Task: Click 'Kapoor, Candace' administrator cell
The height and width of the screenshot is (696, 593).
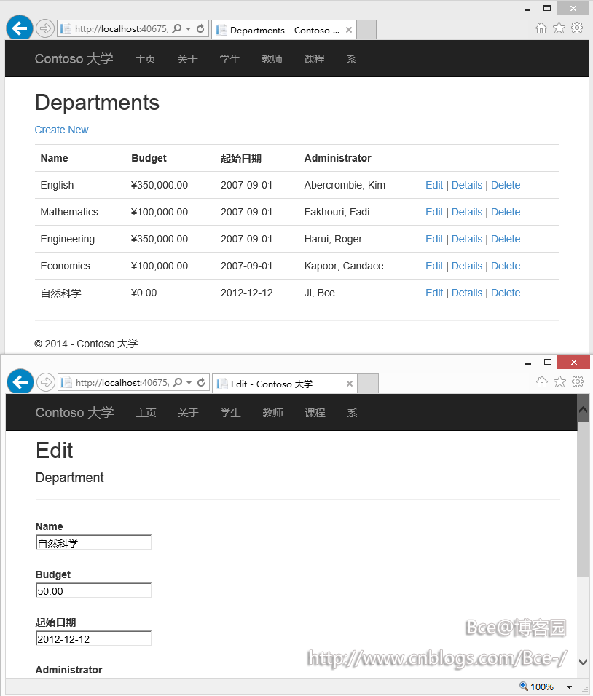Action: [x=344, y=266]
